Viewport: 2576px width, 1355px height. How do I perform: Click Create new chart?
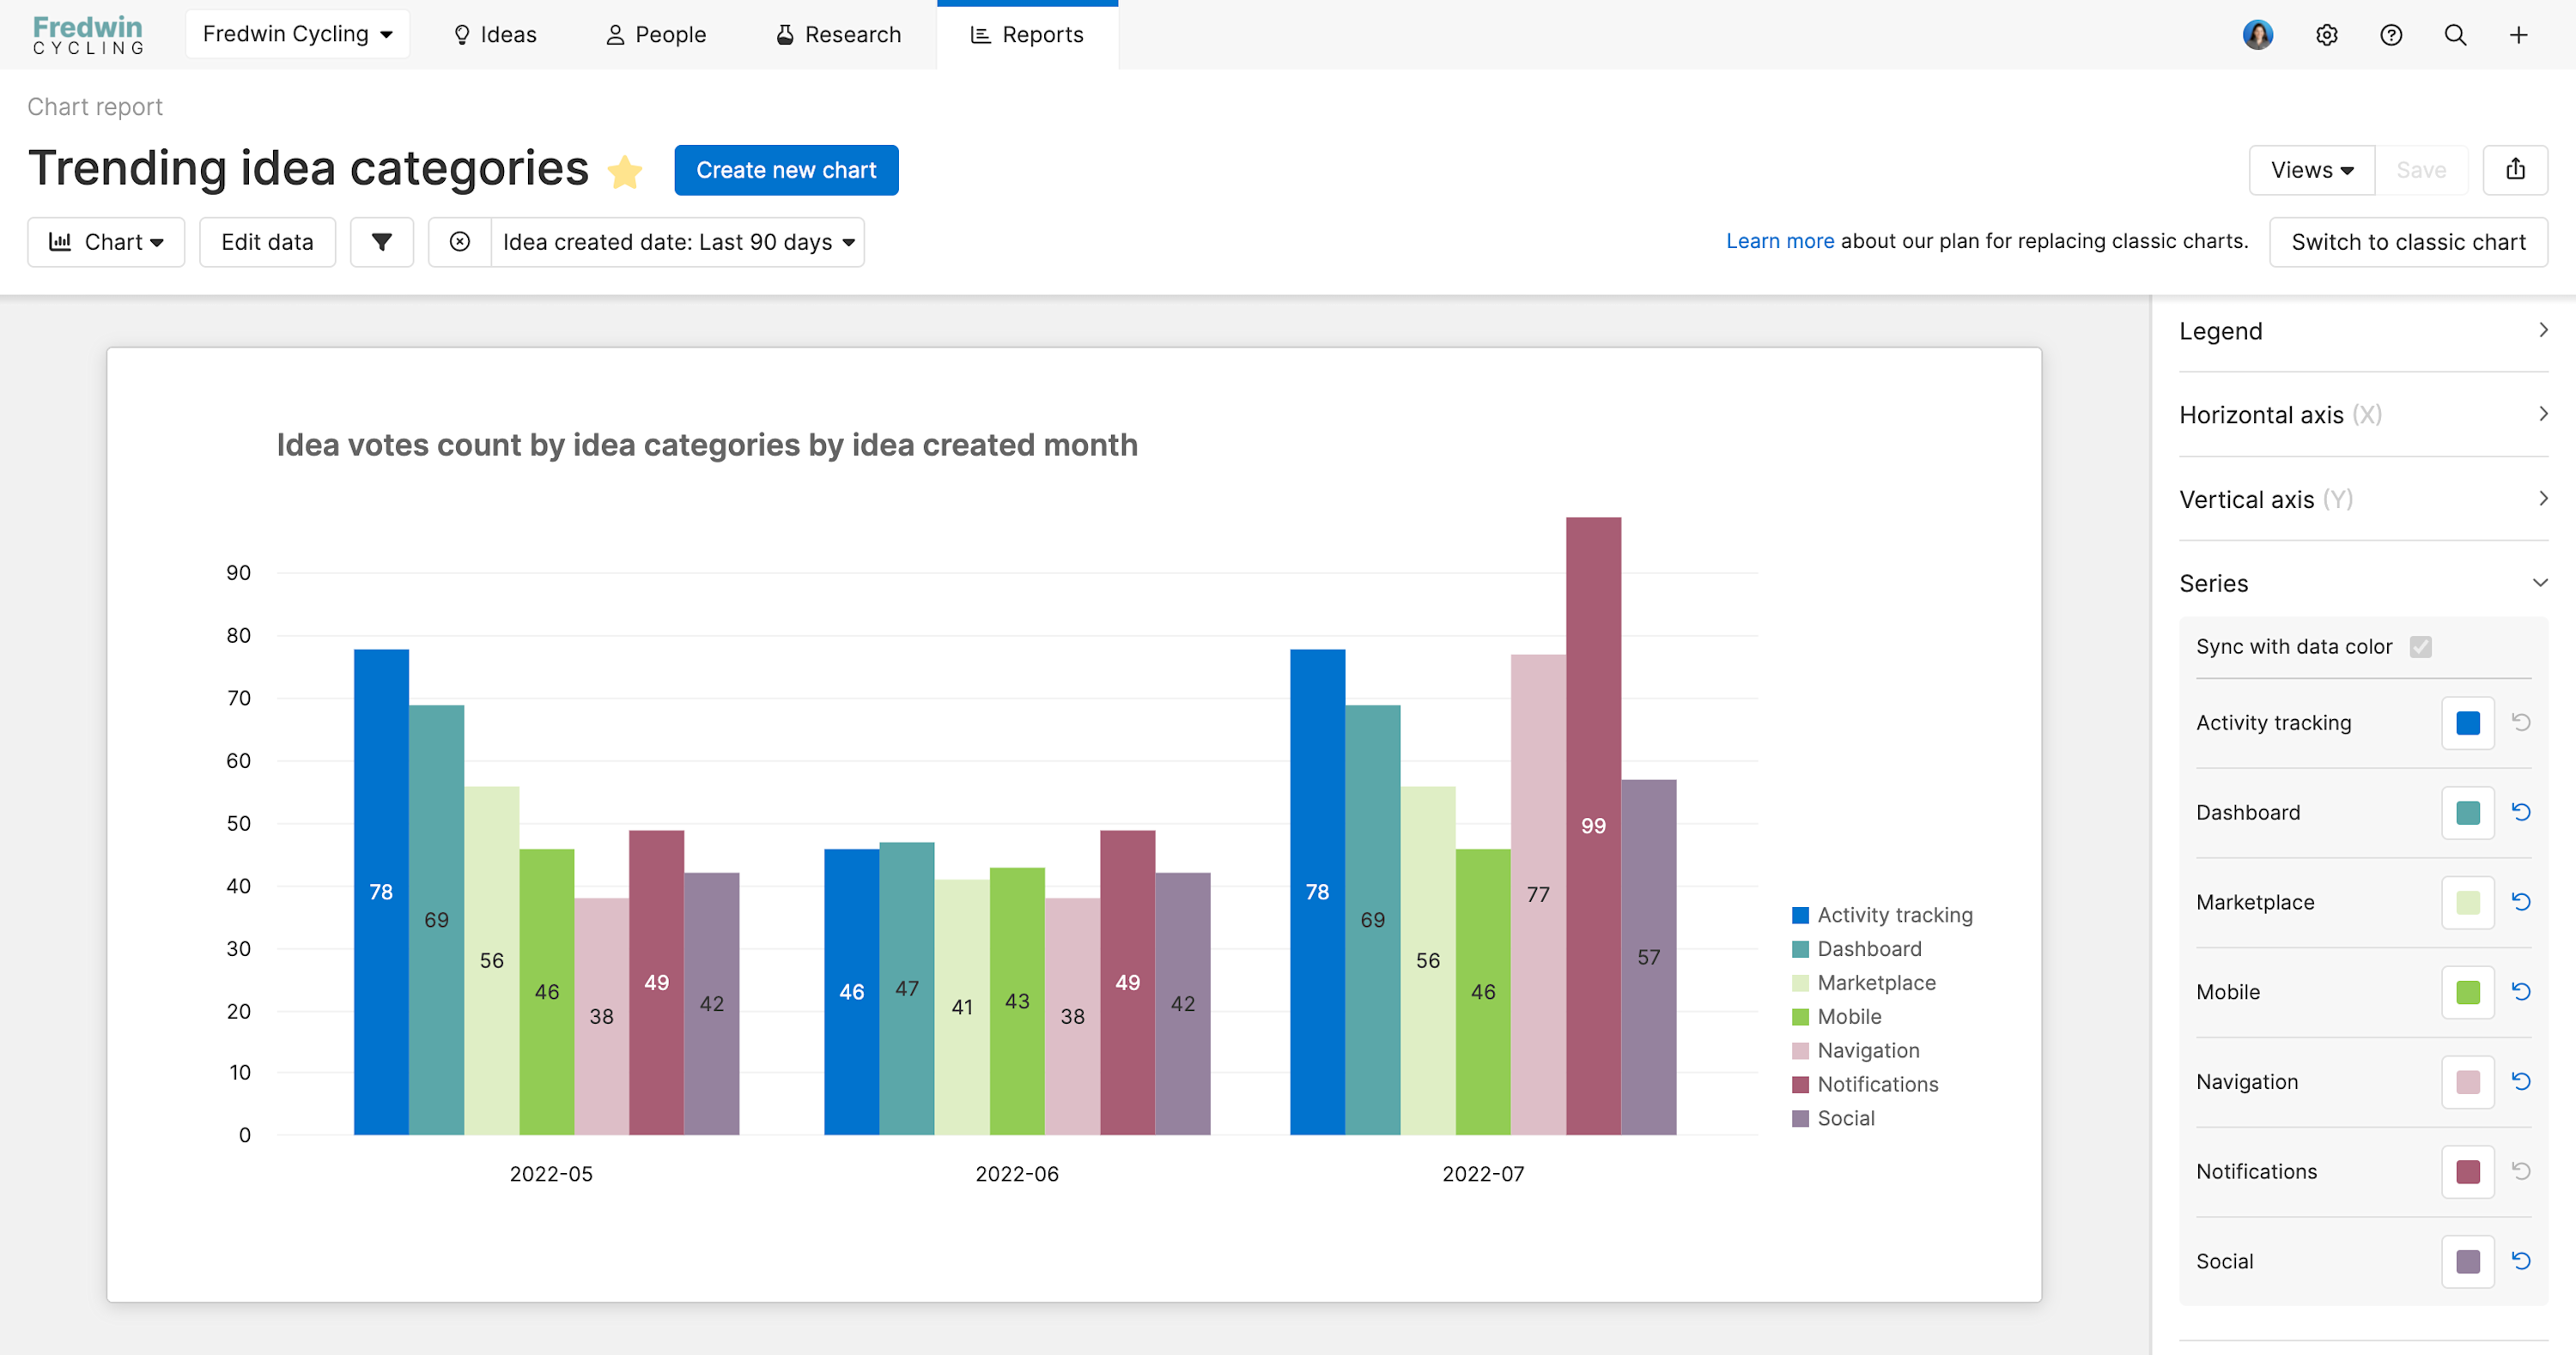786,170
